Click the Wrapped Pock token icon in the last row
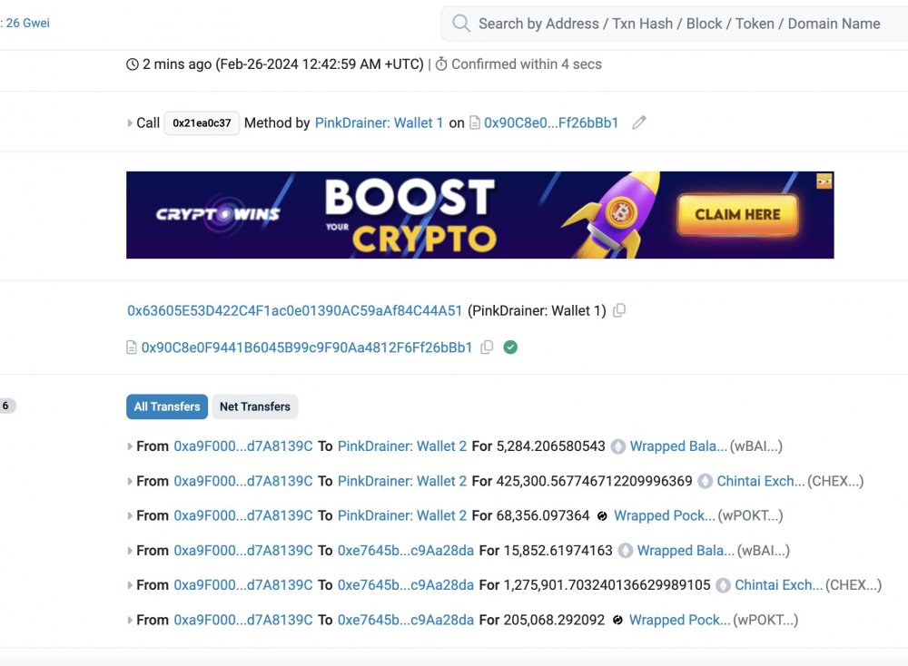 point(617,621)
